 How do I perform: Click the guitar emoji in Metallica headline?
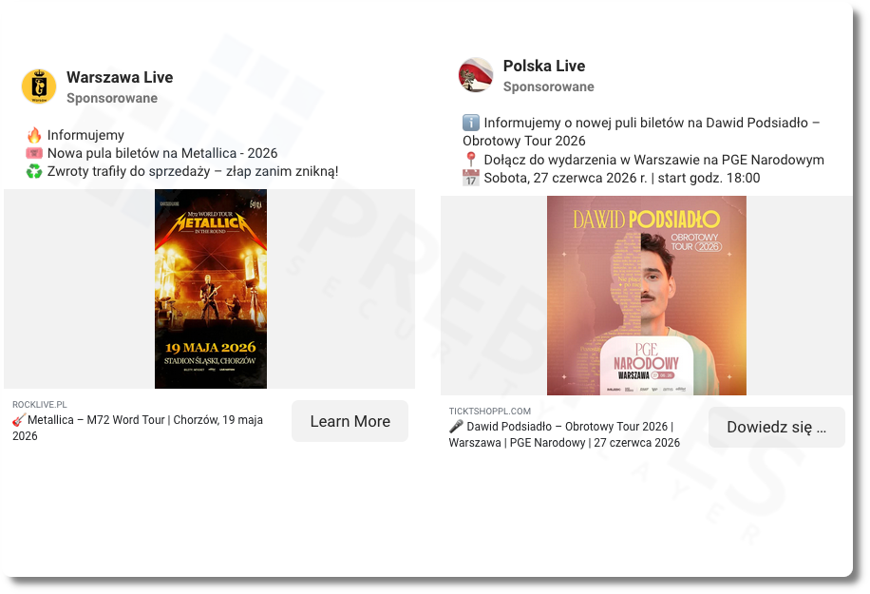[19, 420]
